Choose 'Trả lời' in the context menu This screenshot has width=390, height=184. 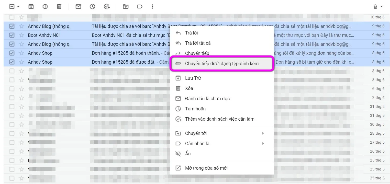pos(222,33)
